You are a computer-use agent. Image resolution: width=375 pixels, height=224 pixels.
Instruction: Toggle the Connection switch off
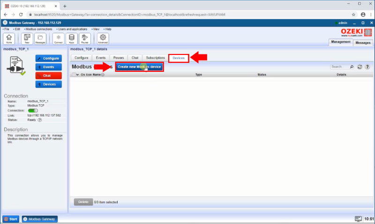(33, 111)
